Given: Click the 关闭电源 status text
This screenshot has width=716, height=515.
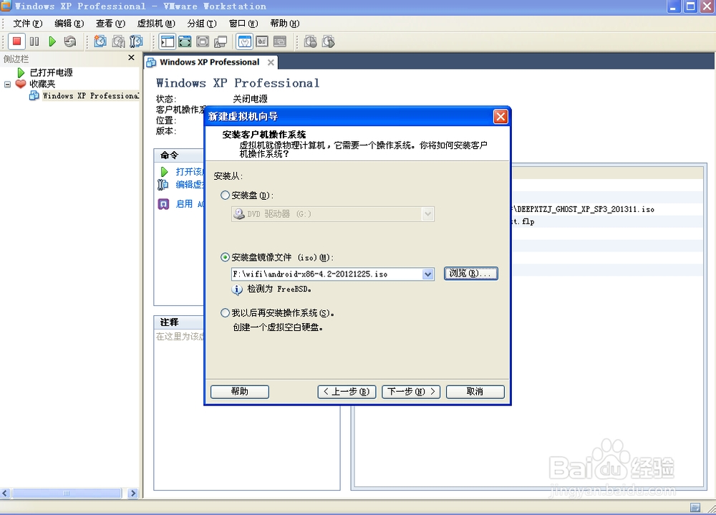Looking at the screenshot, I should (x=250, y=99).
